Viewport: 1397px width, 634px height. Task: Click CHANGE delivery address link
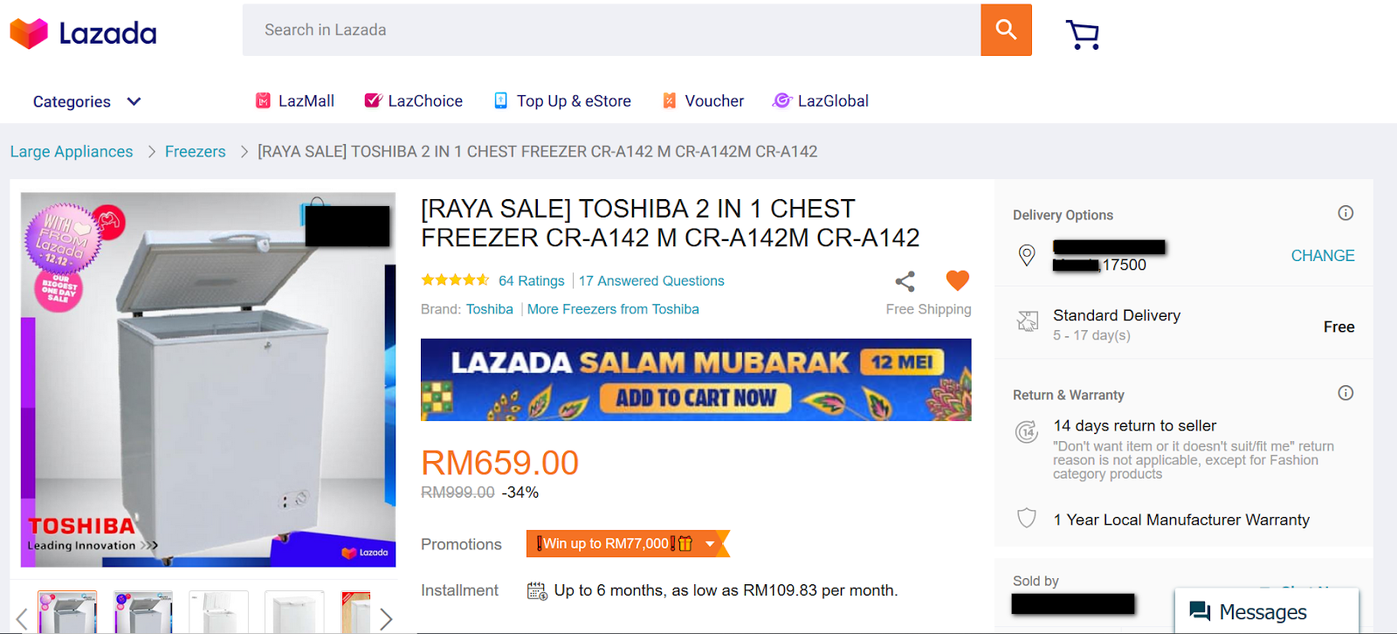point(1323,256)
